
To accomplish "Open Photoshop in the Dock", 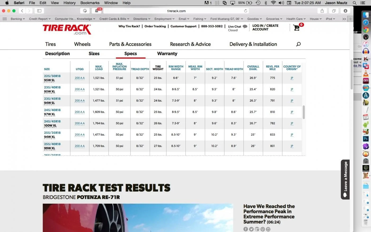I will tap(366, 139).
